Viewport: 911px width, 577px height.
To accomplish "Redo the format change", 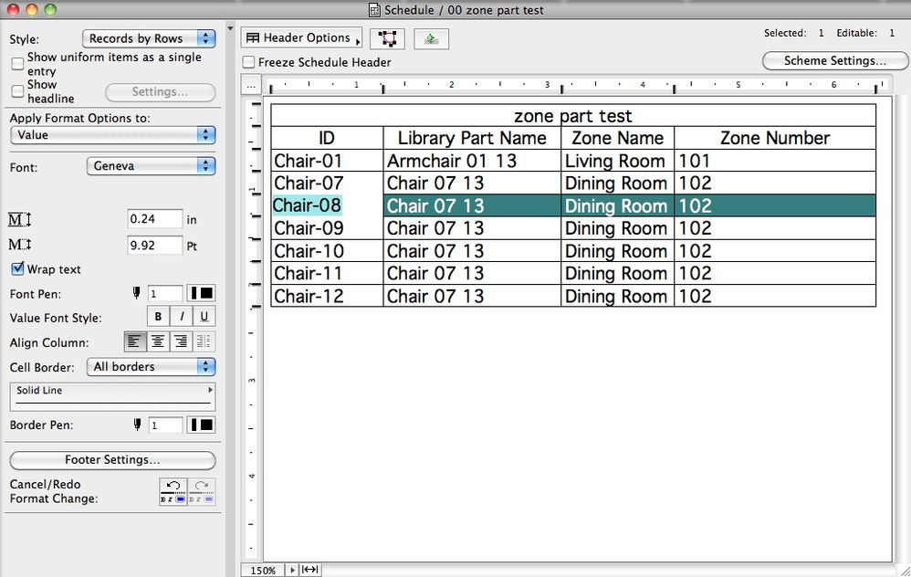I will (202, 491).
